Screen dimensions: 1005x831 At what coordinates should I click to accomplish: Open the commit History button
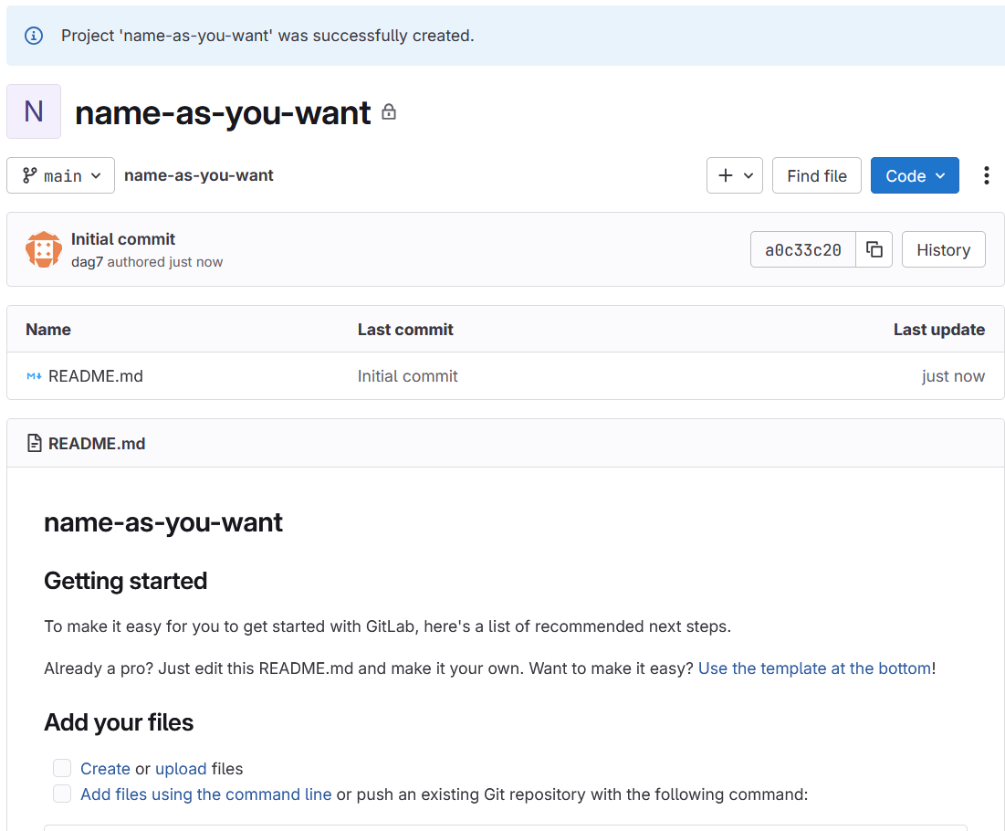coord(944,249)
